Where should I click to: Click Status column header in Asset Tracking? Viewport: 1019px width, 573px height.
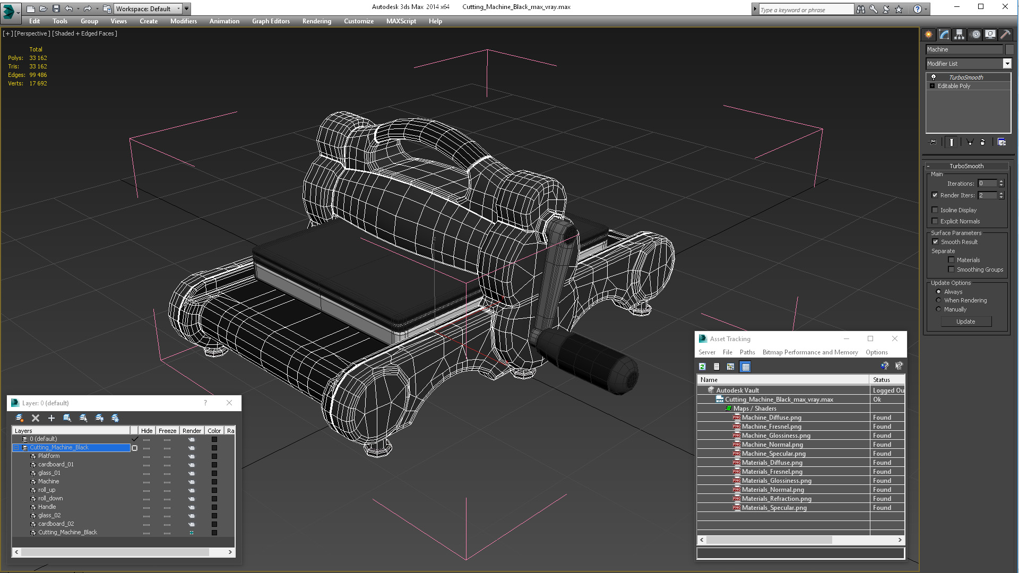(887, 380)
